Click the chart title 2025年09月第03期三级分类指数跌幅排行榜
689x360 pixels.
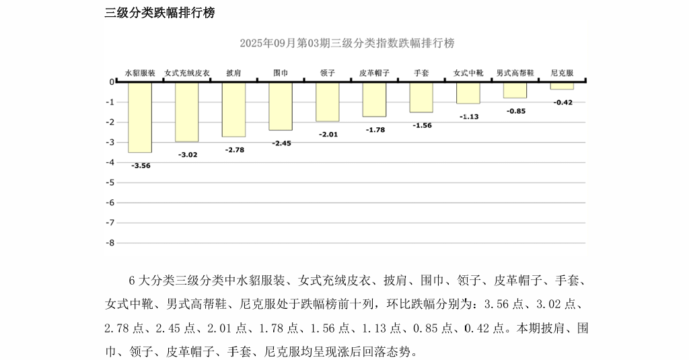click(347, 43)
